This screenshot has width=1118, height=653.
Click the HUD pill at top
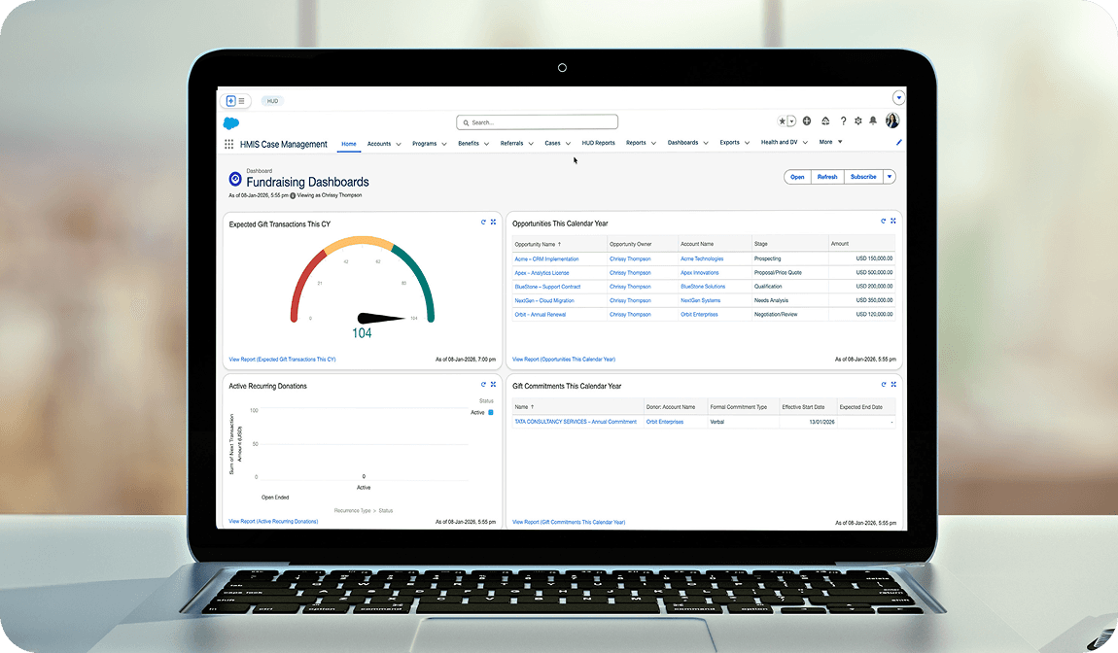pos(272,101)
